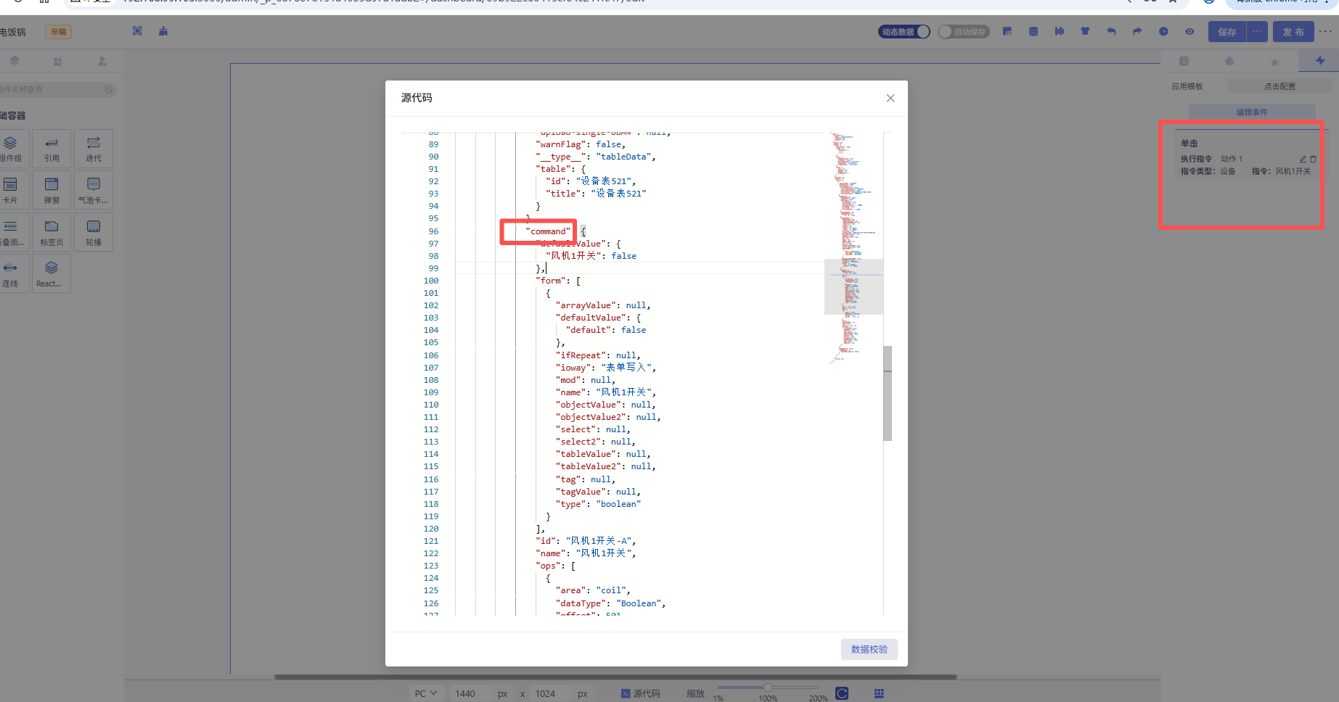Expand the options next to 保存
This screenshot has width=1339, height=702.
point(1257,32)
